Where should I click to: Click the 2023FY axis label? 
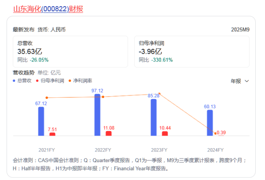pos(159,150)
